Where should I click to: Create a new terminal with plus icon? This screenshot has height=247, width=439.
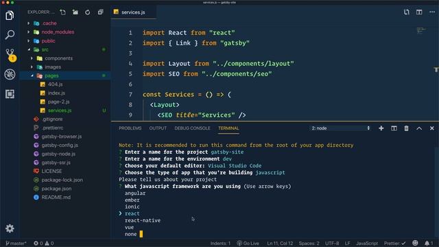coord(381,128)
